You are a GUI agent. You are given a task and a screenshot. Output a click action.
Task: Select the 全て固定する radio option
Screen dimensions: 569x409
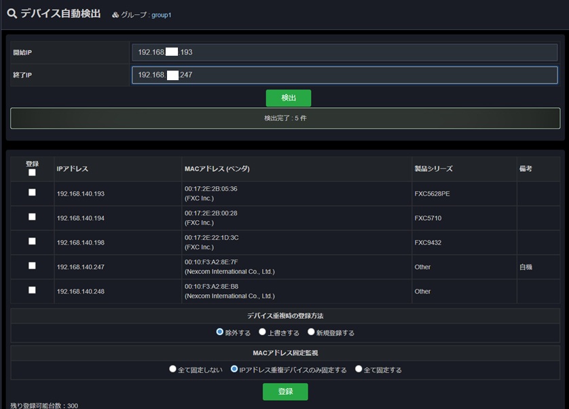click(359, 369)
